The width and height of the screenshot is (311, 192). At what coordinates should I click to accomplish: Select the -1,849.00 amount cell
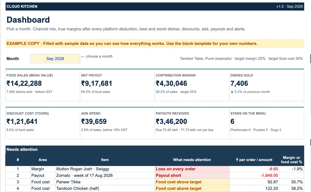254,175
